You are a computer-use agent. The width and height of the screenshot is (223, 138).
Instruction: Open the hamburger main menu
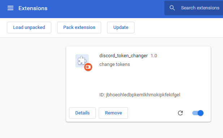10,8
